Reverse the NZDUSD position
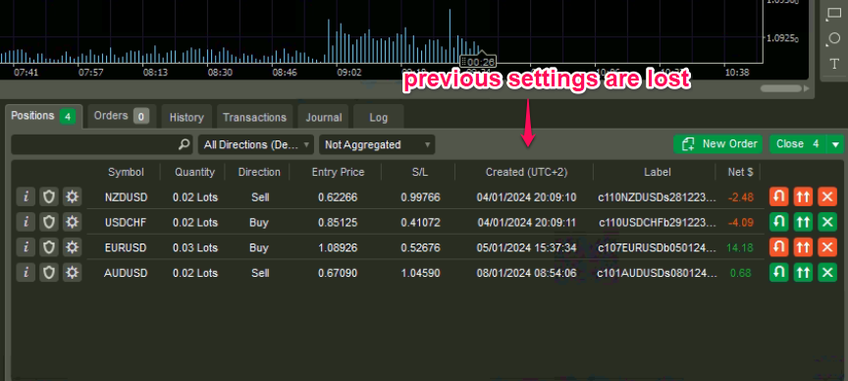Image resolution: width=848 pixels, height=381 pixels. (778, 197)
